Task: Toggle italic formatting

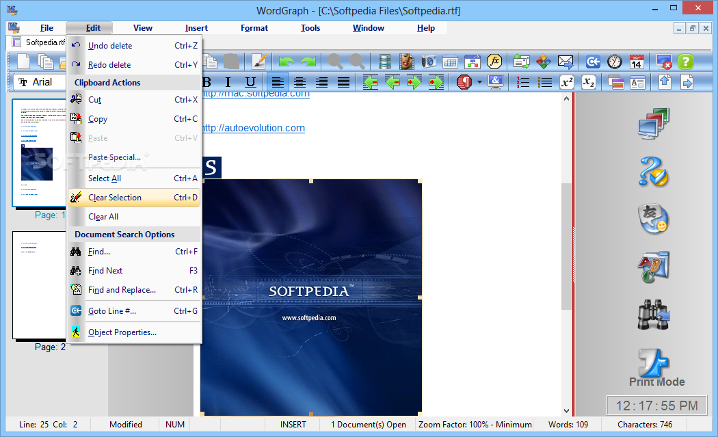Action: click(228, 83)
